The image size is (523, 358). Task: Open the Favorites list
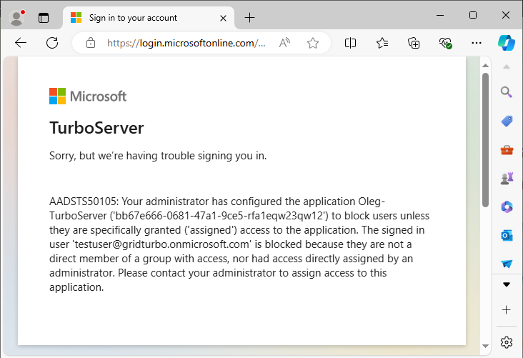click(382, 43)
